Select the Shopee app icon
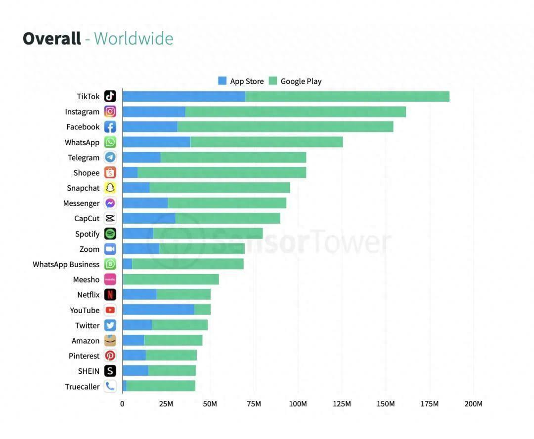 (x=110, y=173)
